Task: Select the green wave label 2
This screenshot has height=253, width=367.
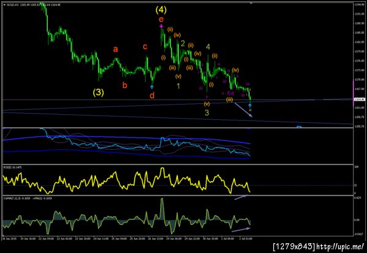Action: pos(183,43)
